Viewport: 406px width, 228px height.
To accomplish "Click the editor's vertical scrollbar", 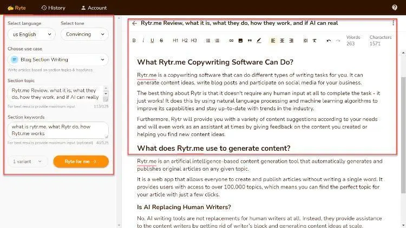I will 403,135.
